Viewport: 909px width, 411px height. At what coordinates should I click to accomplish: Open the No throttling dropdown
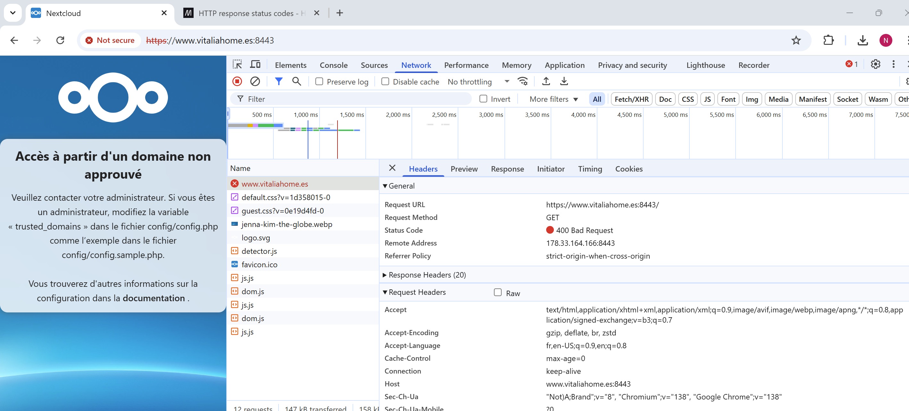pos(478,82)
